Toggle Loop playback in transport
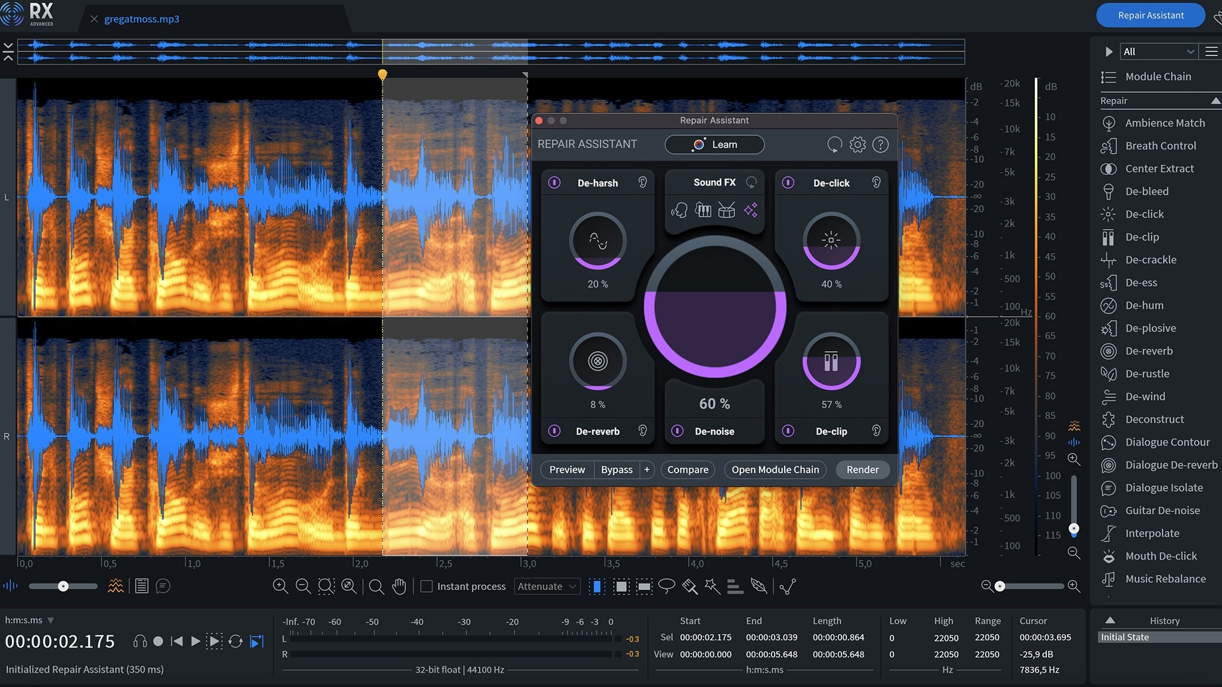 pos(235,641)
